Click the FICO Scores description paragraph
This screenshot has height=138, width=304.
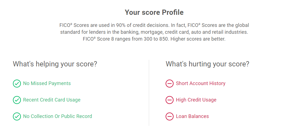pyautogui.click(x=154, y=32)
